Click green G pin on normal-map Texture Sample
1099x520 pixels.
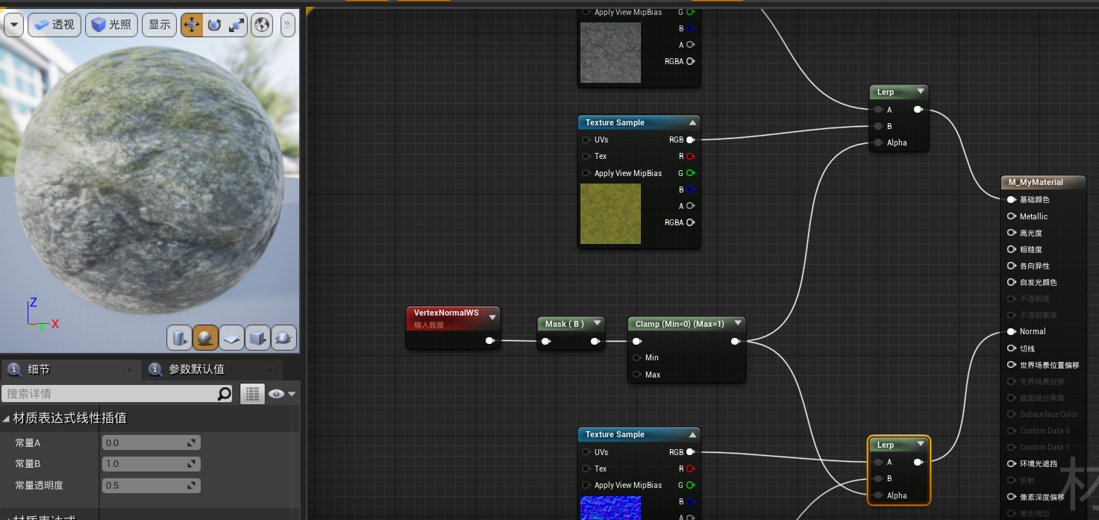[x=690, y=485]
